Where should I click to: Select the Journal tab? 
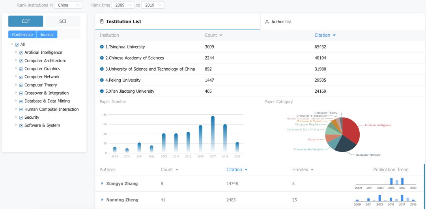click(47, 35)
